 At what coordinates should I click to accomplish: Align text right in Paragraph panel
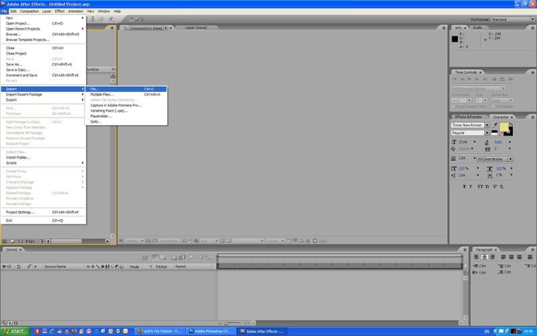point(492,257)
